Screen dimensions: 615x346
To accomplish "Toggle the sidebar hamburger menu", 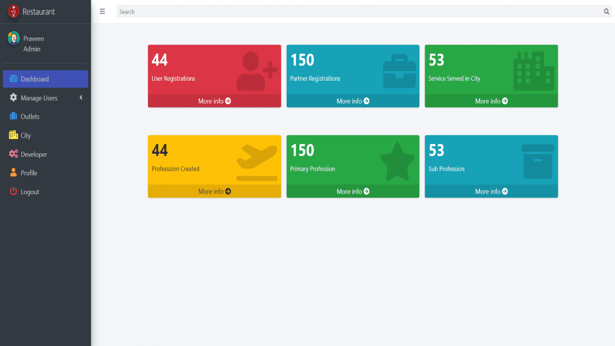I will pos(102,12).
